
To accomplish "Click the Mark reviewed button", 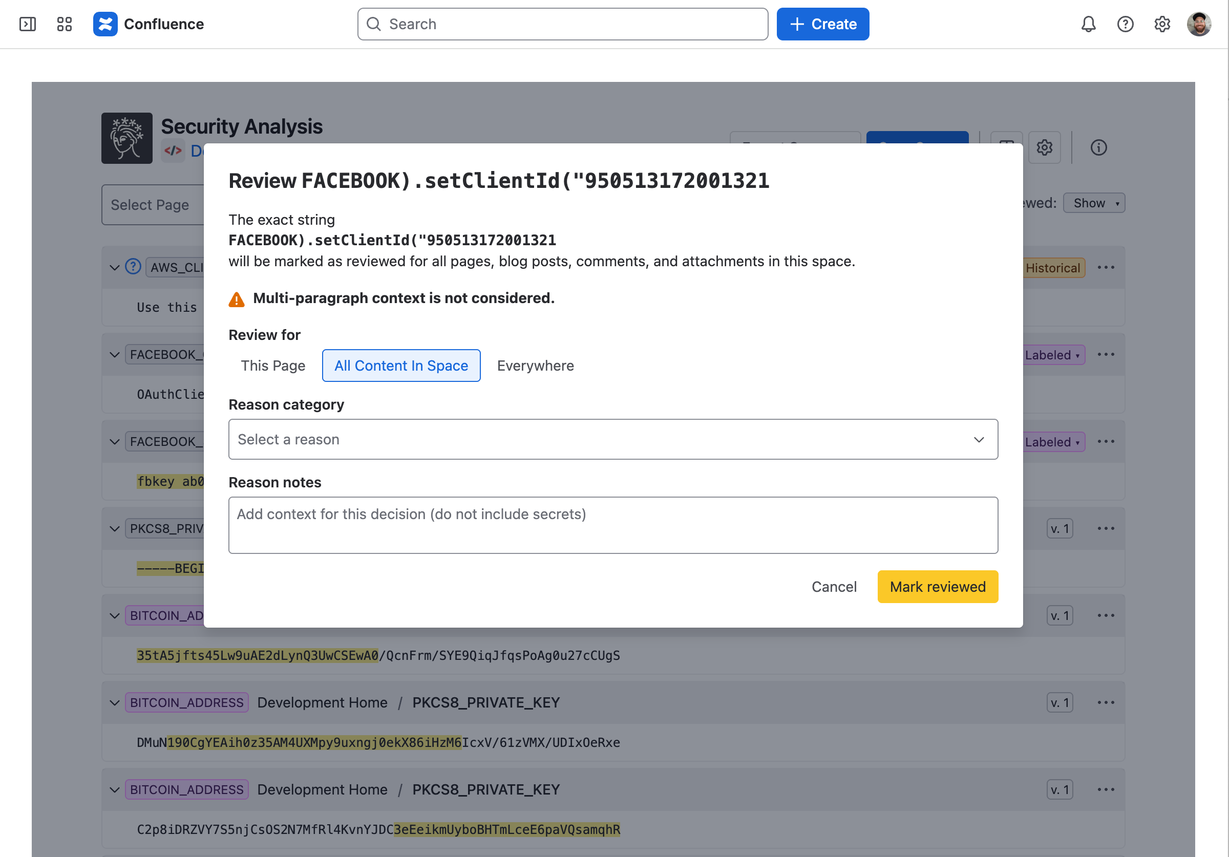I will point(937,587).
